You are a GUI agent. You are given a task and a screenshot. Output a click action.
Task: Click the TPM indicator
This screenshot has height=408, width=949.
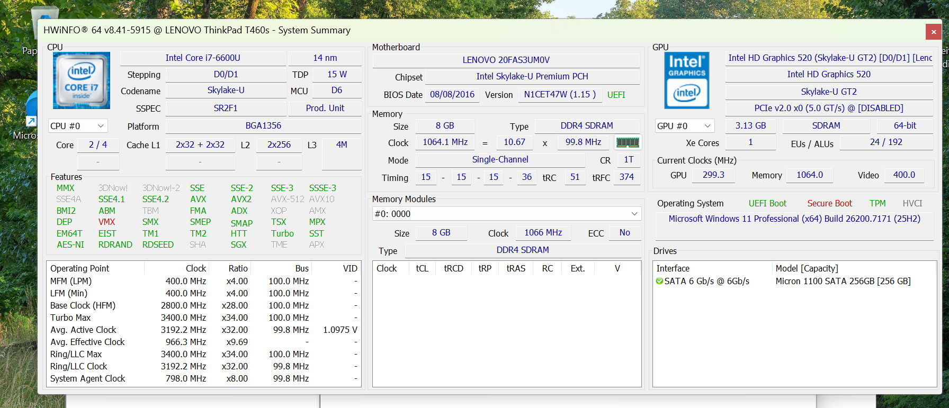point(878,203)
